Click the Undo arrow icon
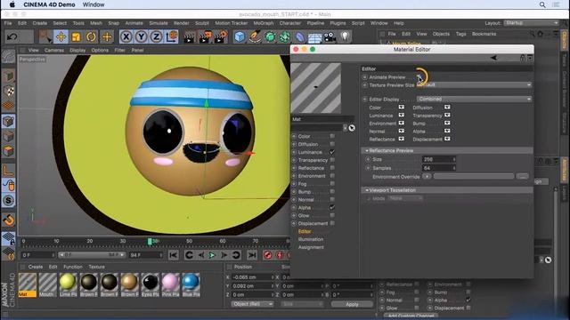This screenshot has height=320, width=570. [12, 36]
